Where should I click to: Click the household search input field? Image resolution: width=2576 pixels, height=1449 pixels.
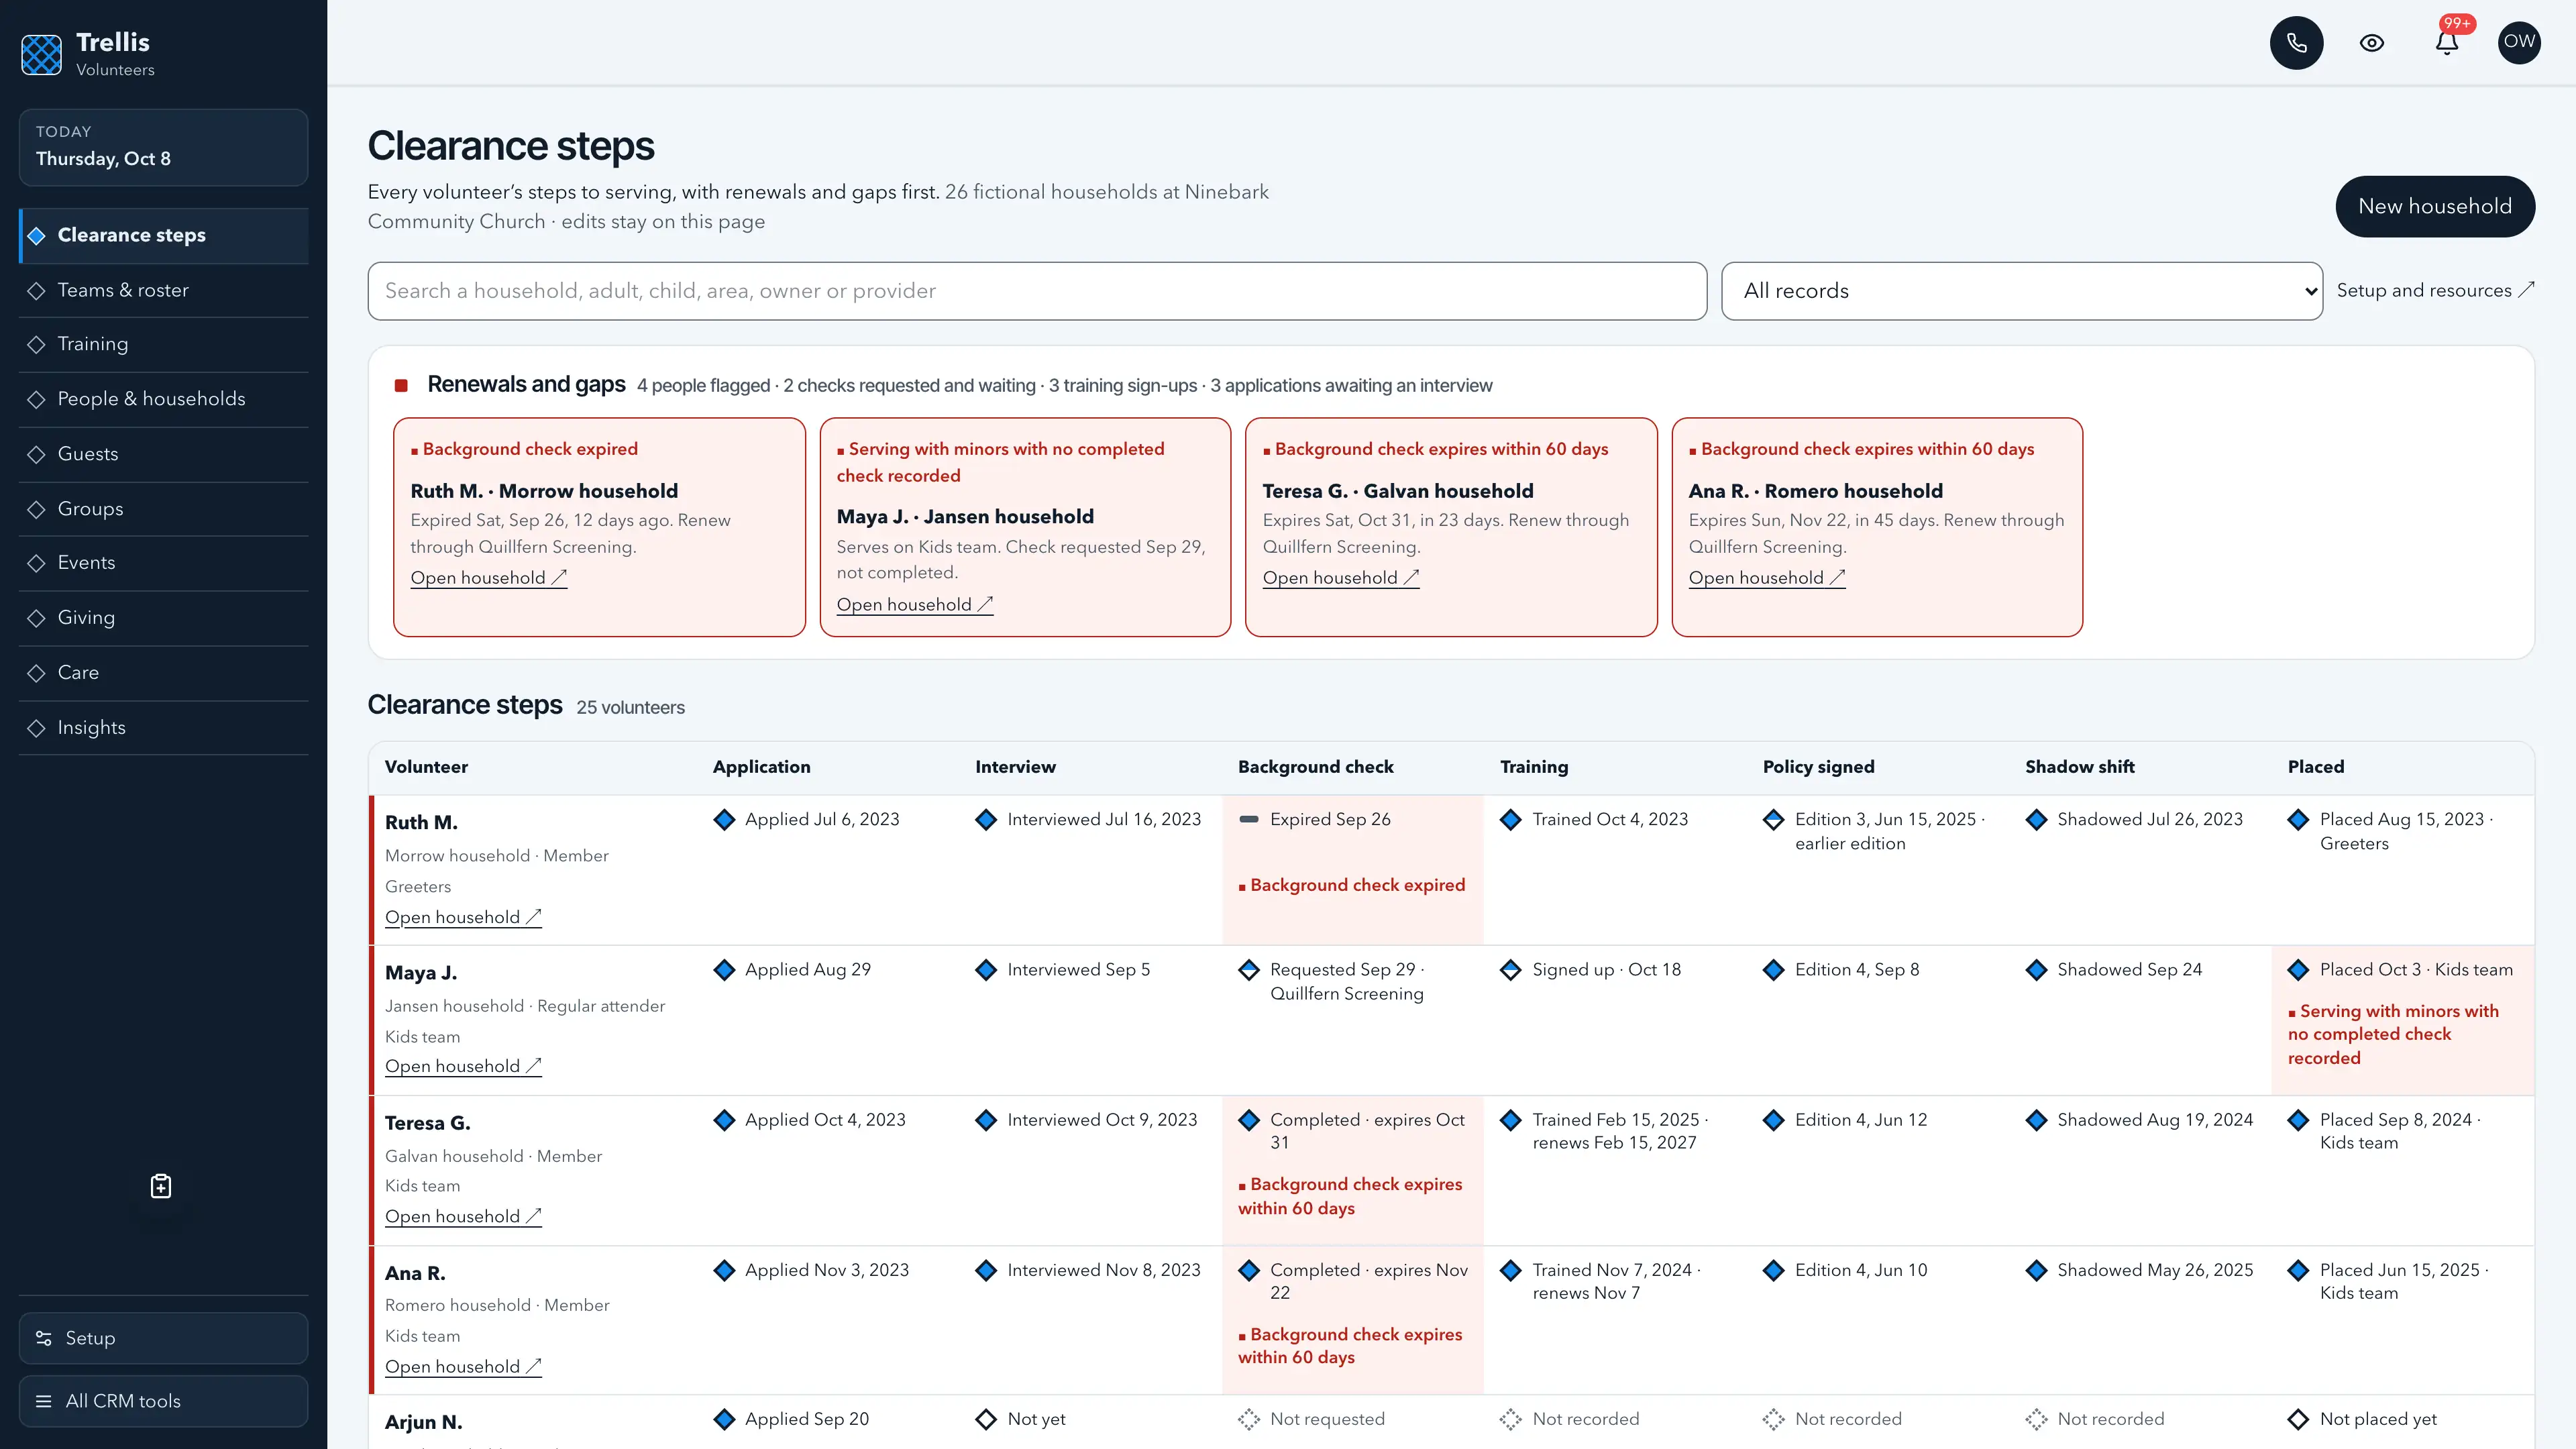pyautogui.click(x=1037, y=291)
